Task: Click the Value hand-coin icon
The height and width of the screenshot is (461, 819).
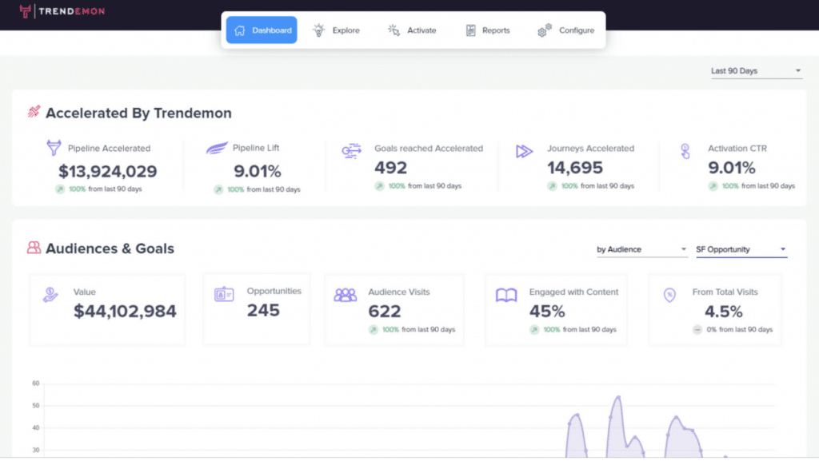Action: (x=50, y=295)
